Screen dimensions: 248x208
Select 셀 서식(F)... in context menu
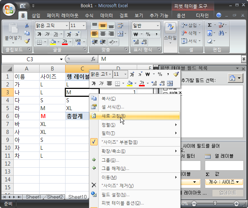[x=135, y=107]
